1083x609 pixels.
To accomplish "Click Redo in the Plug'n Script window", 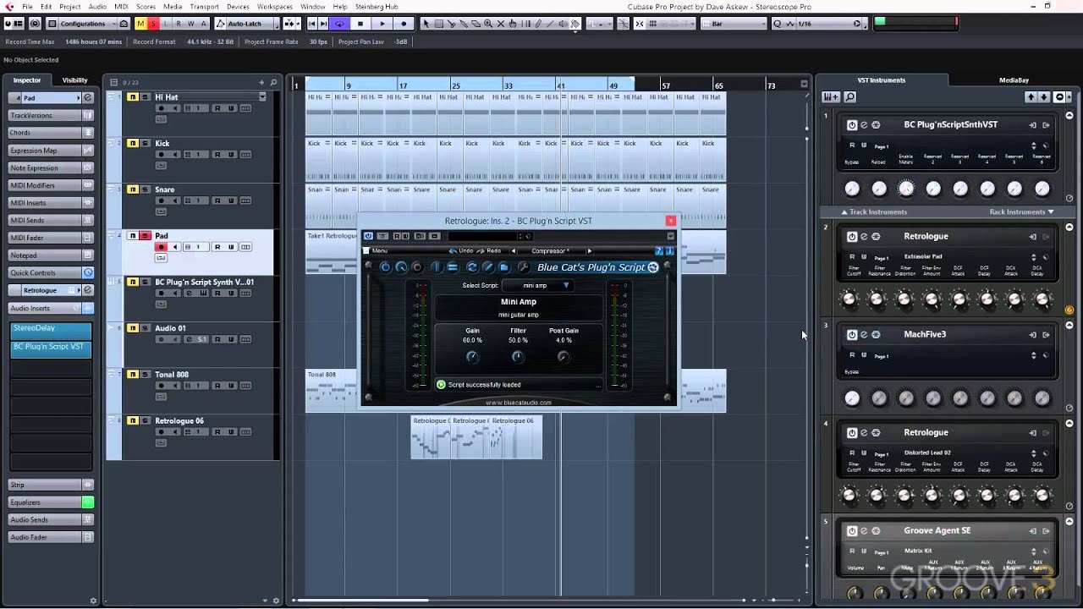I will point(489,251).
